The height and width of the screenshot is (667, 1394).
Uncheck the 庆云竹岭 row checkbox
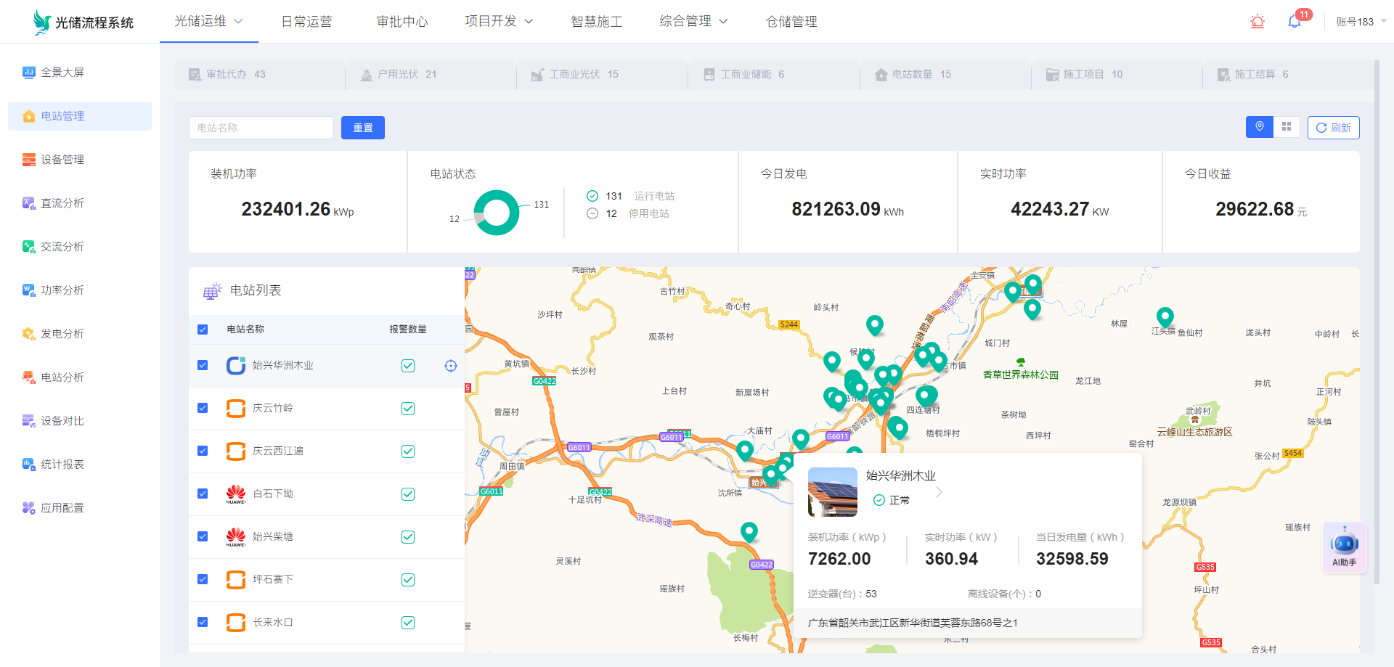tap(203, 408)
